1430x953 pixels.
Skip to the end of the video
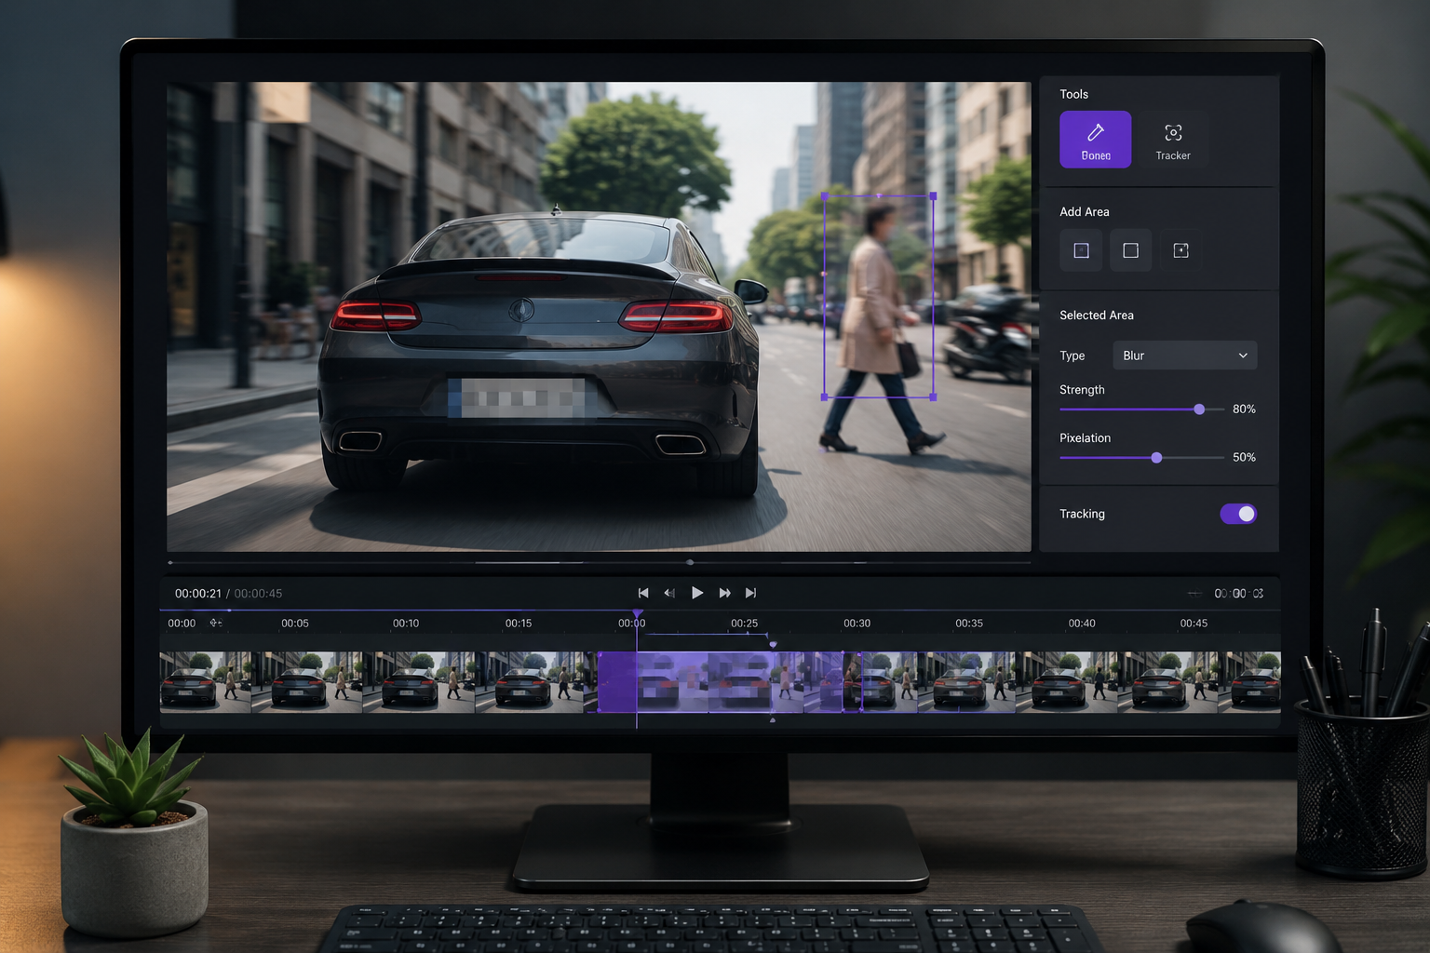click(x=750, y=593)
